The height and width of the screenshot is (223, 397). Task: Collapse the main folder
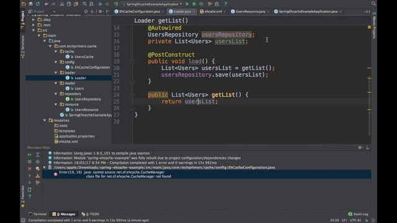[39, 36]
